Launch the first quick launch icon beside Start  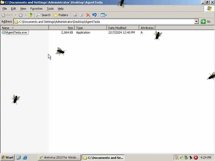pyautogui.click(x=19, y=158)
